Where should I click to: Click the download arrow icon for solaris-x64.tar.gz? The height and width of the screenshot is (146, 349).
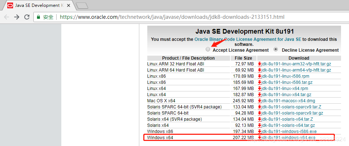pyautogui.click(x=259, y=125)
